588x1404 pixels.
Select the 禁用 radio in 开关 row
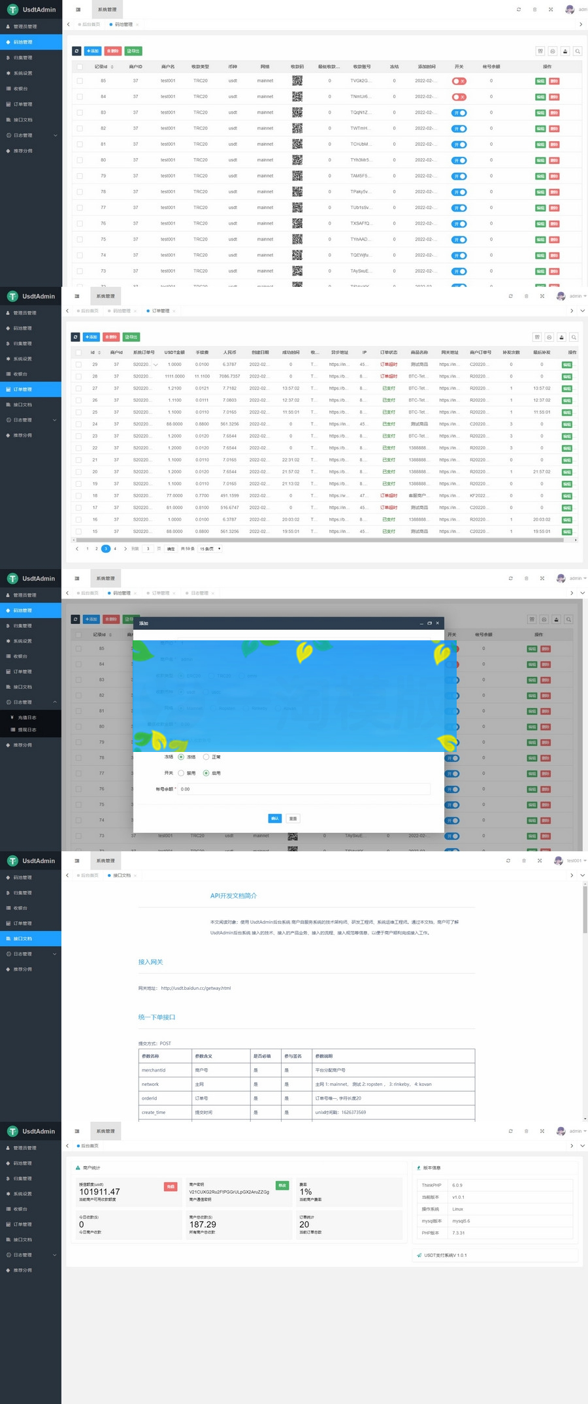[181, 773]
